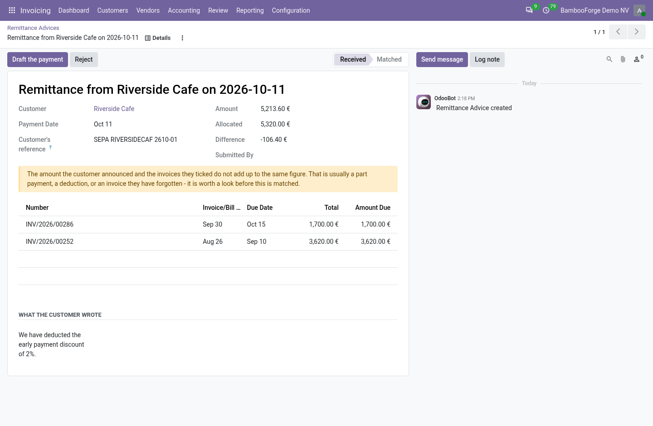The image size is (653, 426).
Task: Open the Accounting menu
Action: click(x=184, y=10)
